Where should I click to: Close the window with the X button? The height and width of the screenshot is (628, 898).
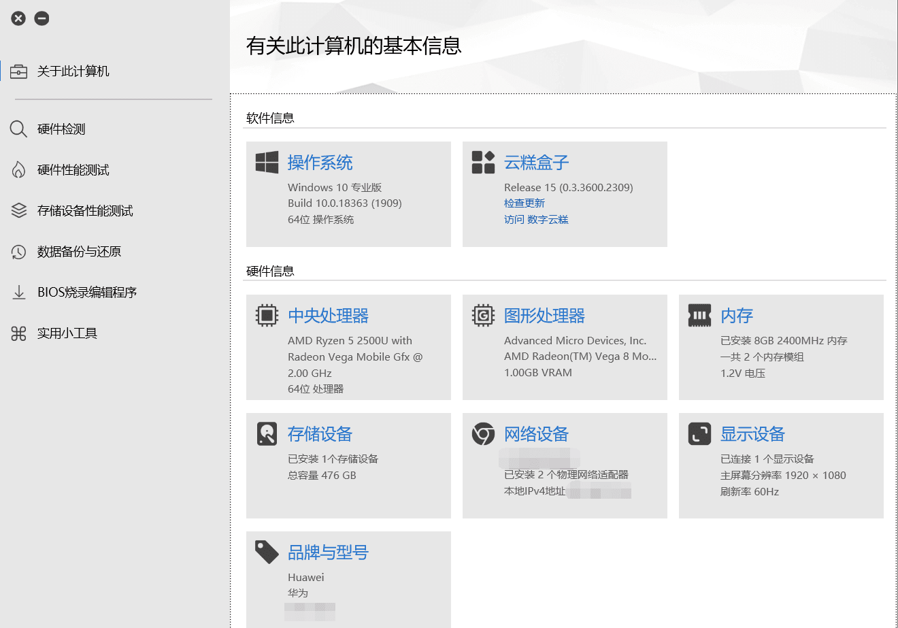pos(18,18)
